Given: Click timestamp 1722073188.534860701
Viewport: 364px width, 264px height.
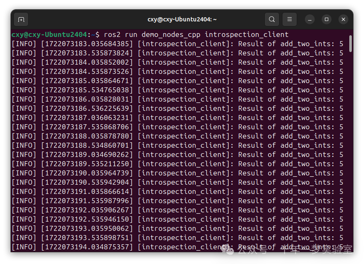Looking at the screenshot, I should click(87, 146).
